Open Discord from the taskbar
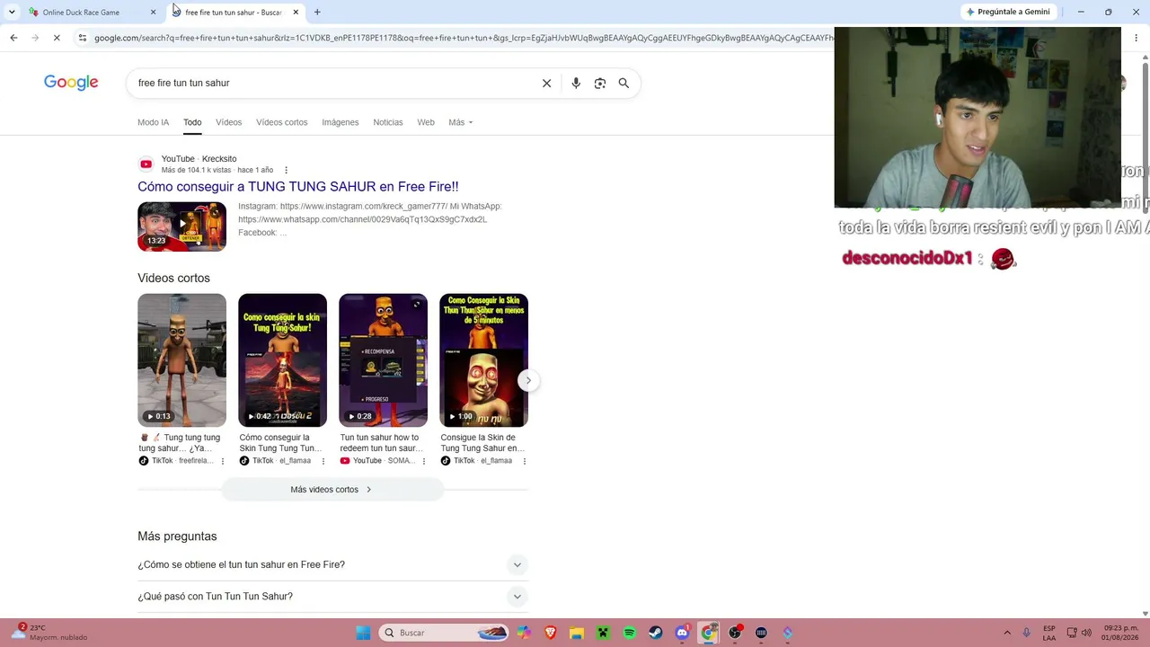This screenshot has width=1150, height=647. click(682, 633)
